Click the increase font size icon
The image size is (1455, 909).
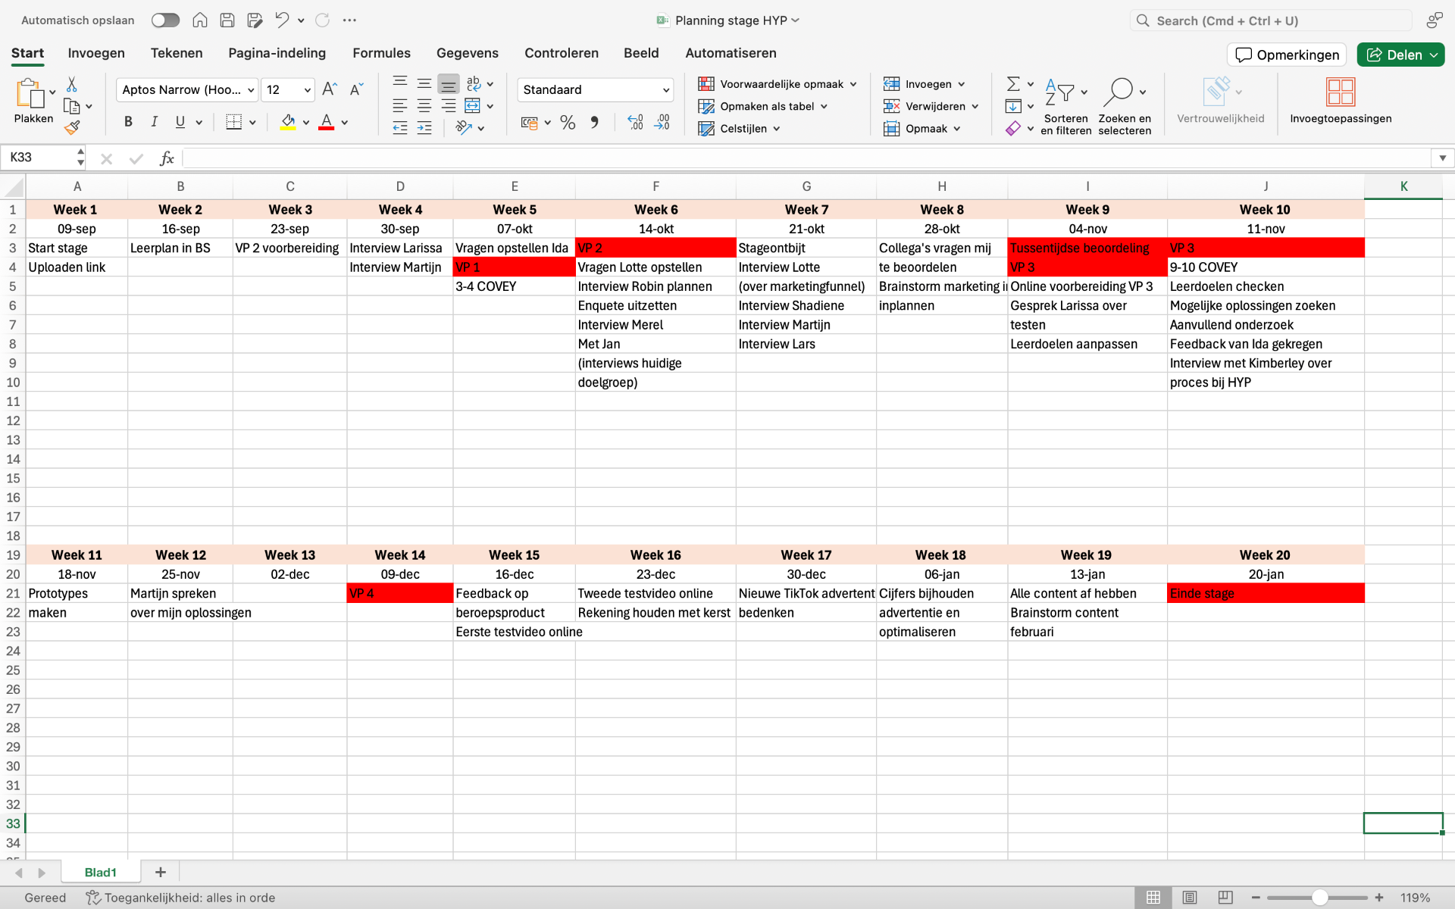click(329, 89)
